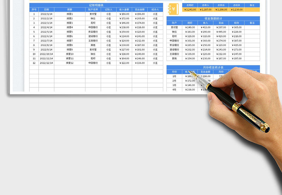Image resolution: width=282 pixels, height=195 pixels.
Task: Click the 支付宝 row in statistics table
Action: (174, 27)
